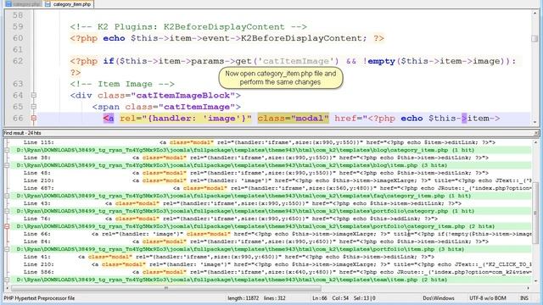Viewport: 543px width, 305px height.
Task: Click the Find result horizontal scrollbar left arrow
Action: pyautogui.click(x=7, y=288)
